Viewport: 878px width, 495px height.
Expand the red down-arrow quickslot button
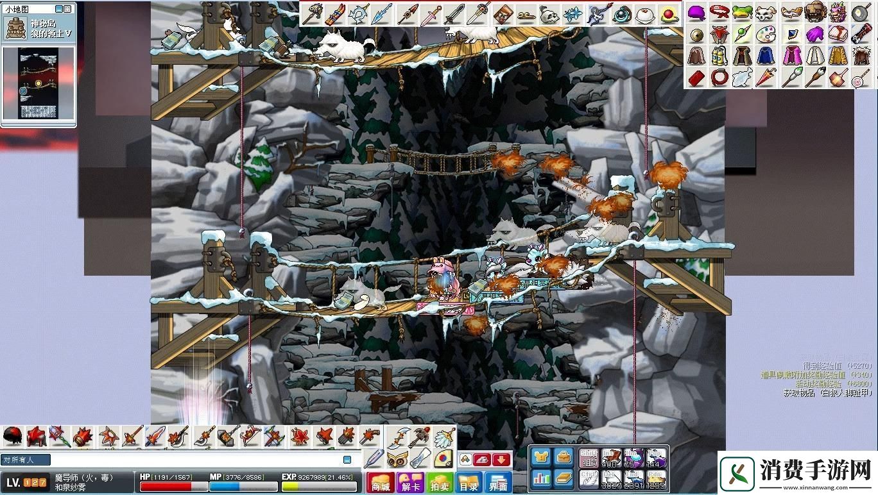click(x=502, y=459)
